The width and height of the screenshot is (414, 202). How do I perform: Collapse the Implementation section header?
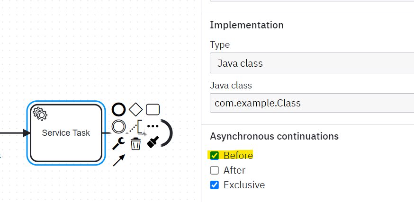point(247,25)
